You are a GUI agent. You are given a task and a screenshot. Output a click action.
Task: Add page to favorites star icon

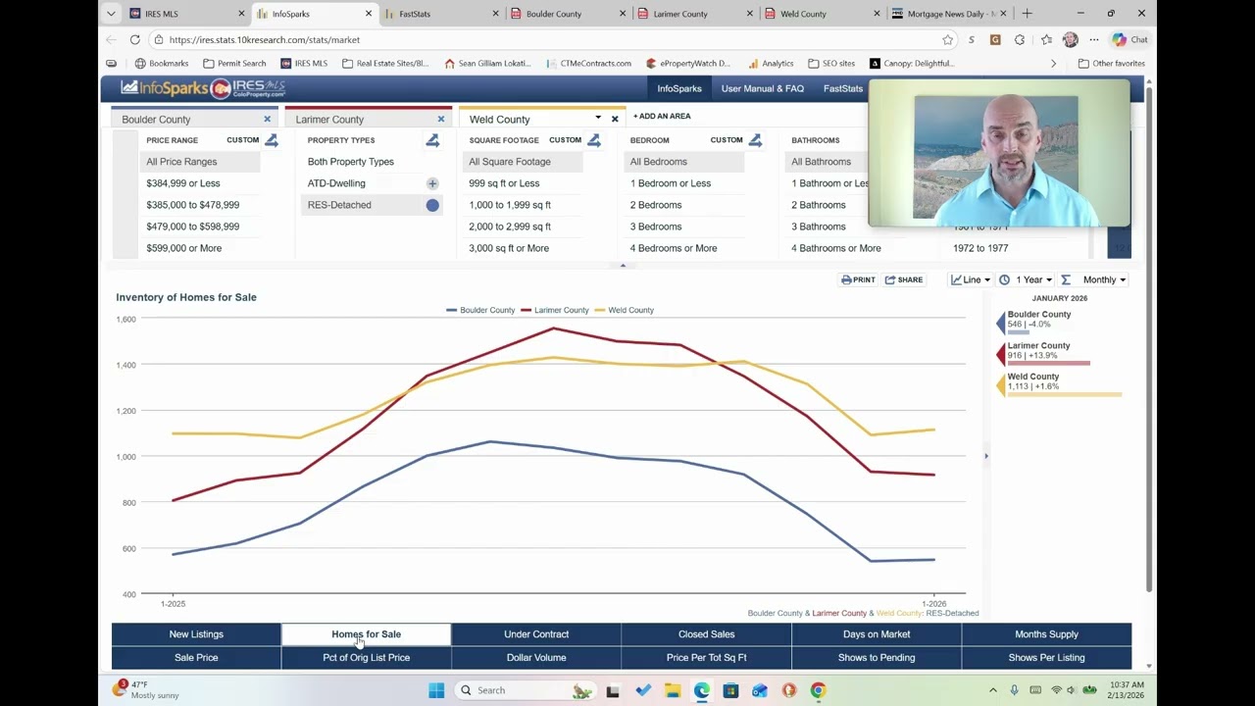click(x=947, y=40)
